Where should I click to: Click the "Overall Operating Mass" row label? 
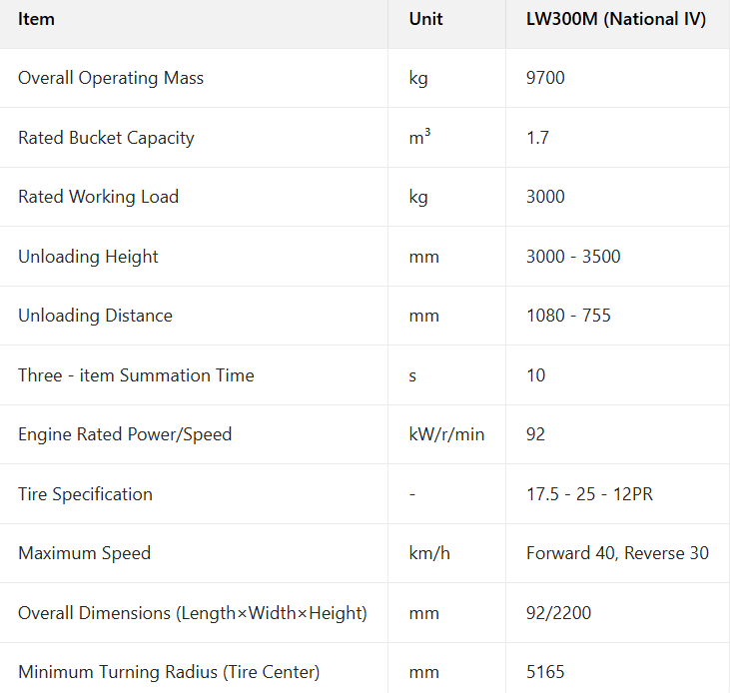point(111,78)
